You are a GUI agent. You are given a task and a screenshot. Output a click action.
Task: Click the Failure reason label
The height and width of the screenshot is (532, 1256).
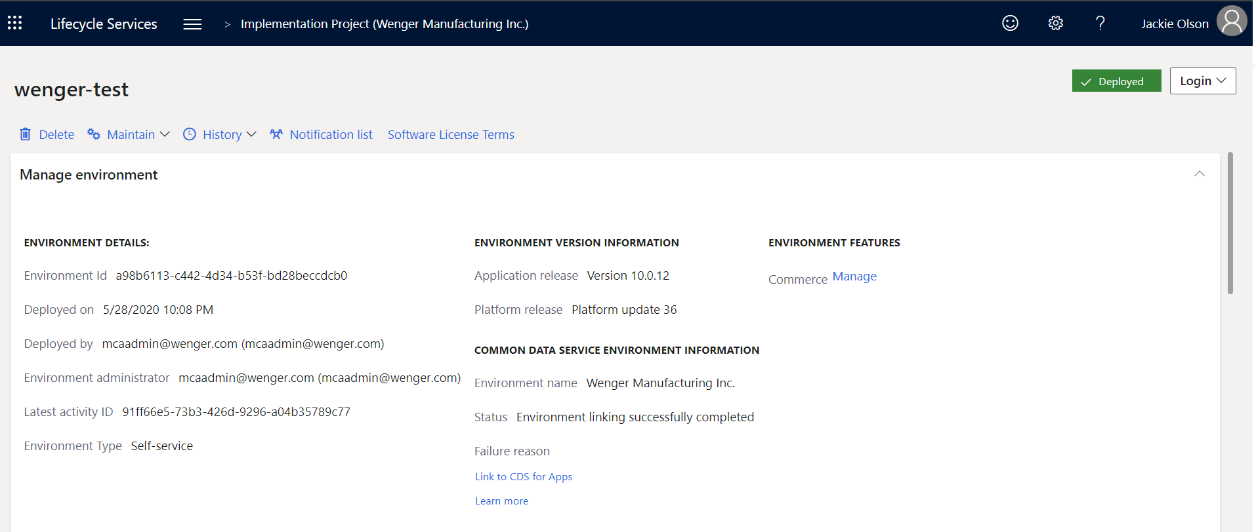coord(512,451)
